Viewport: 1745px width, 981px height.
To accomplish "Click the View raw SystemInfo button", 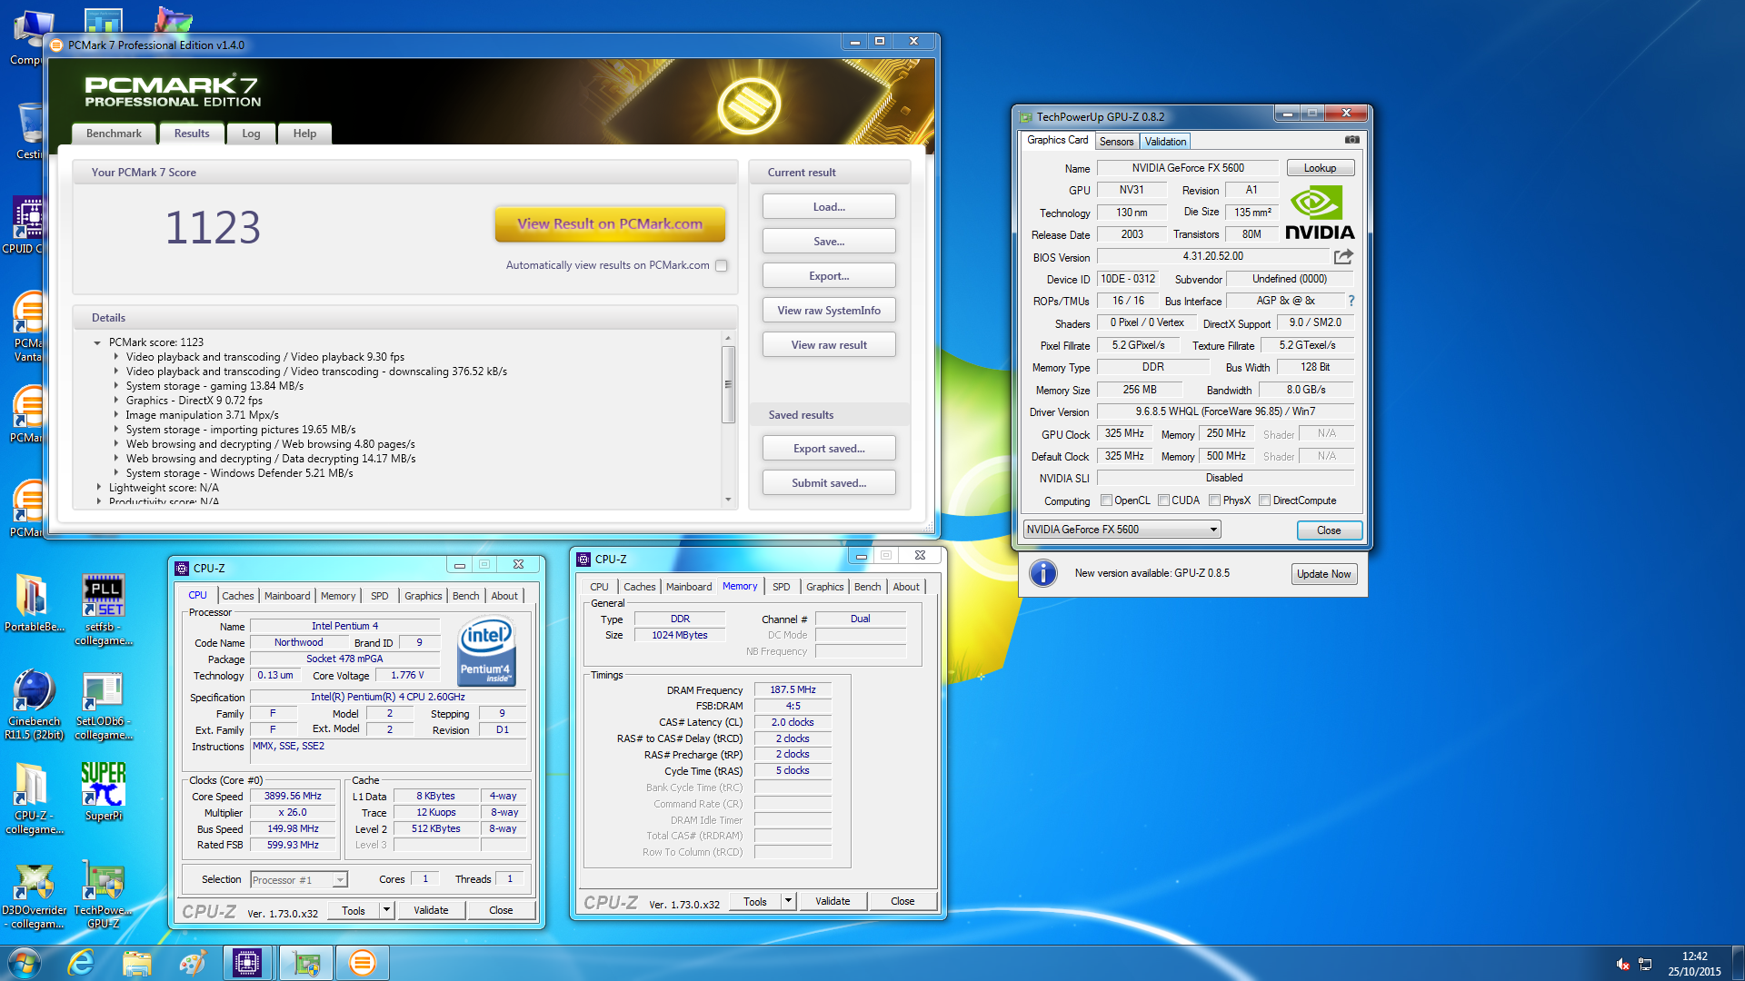I will point(829,311).
